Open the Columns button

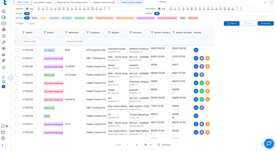click(265, 23)
